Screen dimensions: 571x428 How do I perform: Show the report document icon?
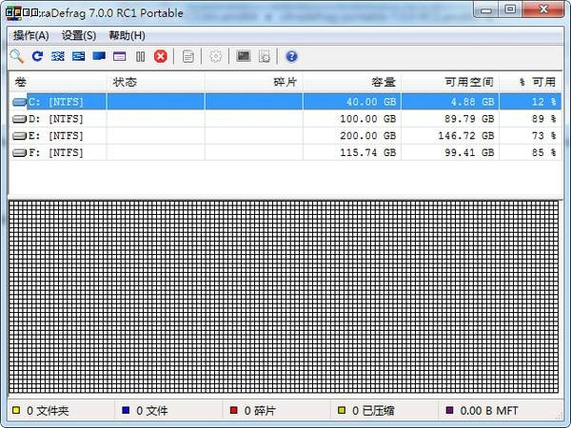click(188, 56)
